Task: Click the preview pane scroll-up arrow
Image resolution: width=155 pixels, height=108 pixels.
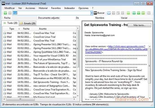Action: (x=150, y=47)
